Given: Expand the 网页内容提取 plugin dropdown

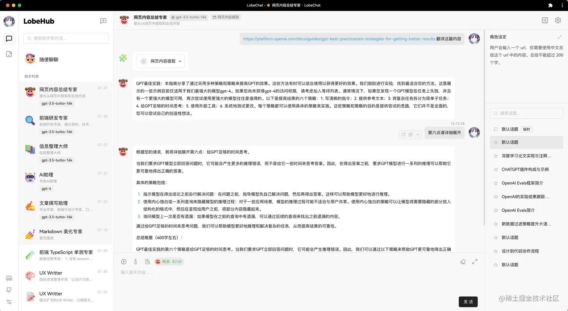Looking at the screenshot, I should coord(160,61).
